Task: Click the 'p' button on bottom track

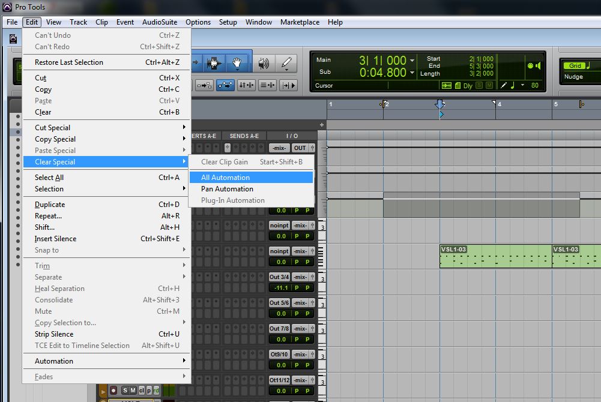Action: [x=149, y=390]
